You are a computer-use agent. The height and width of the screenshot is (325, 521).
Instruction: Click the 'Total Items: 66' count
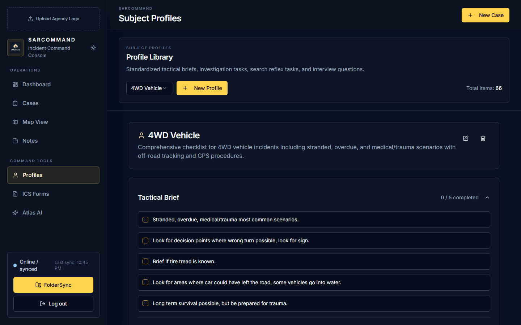[x=484, y=88]
